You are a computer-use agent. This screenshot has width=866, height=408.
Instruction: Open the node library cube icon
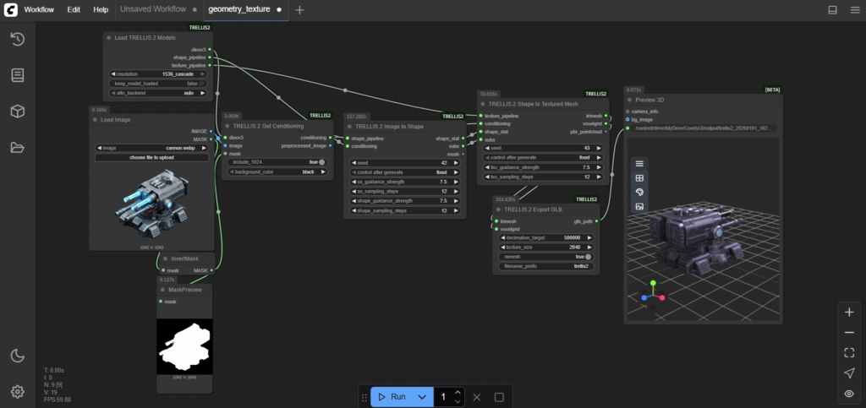tap(17, 112)
